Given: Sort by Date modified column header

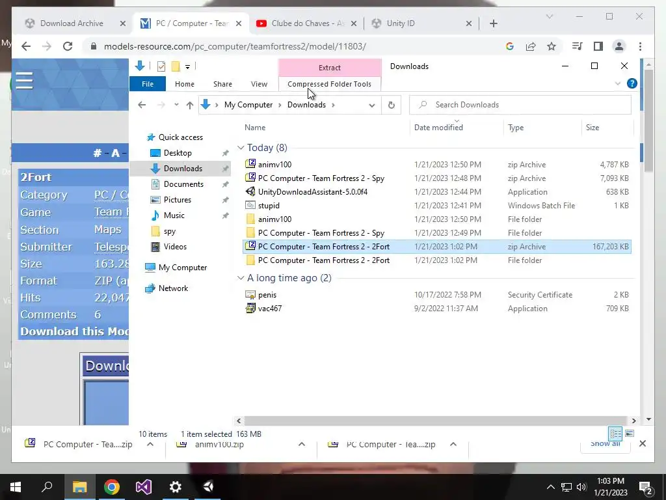Looking at the screenshot, I should point(438,128).
